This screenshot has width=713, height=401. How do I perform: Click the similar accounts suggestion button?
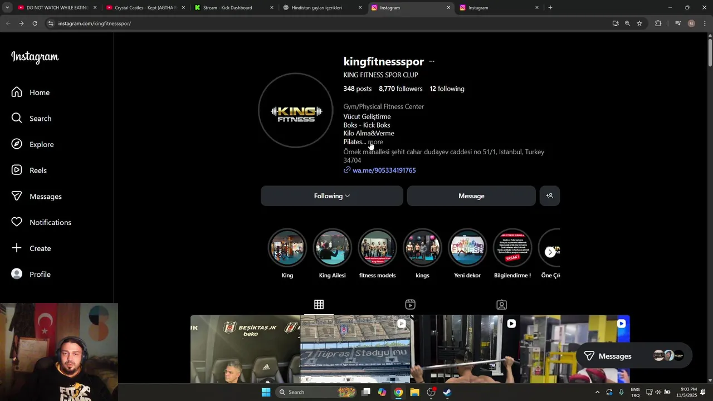tap(549, 196)
